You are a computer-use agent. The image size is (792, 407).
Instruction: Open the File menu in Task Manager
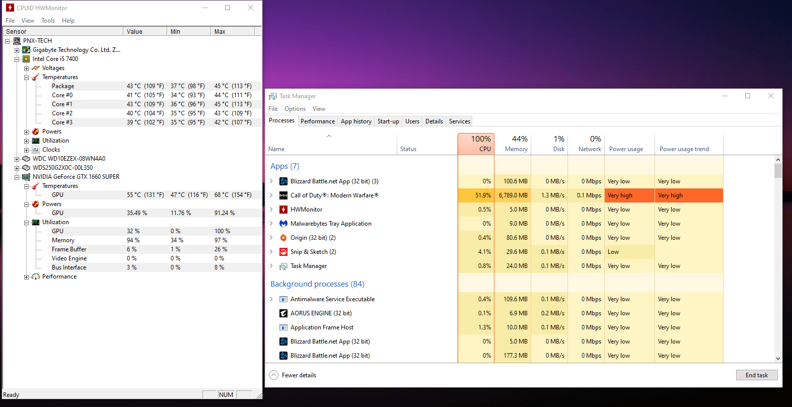[273, 109]
